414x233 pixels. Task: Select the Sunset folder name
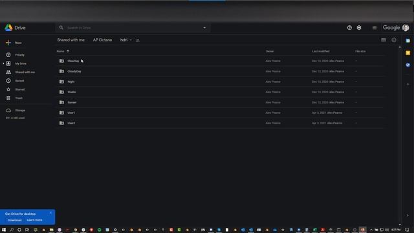(x=72, y=102)
